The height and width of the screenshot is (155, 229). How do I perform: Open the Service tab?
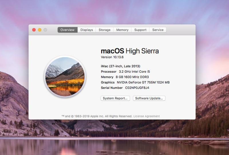[x=158, y=30]
